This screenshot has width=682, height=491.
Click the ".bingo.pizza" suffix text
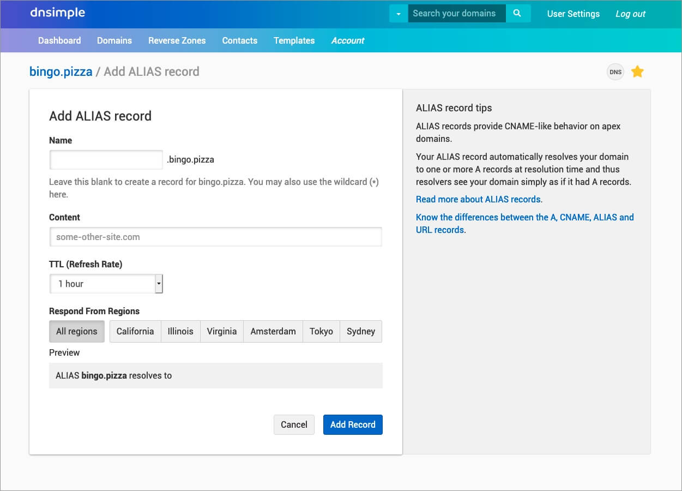tap(191, 160)
